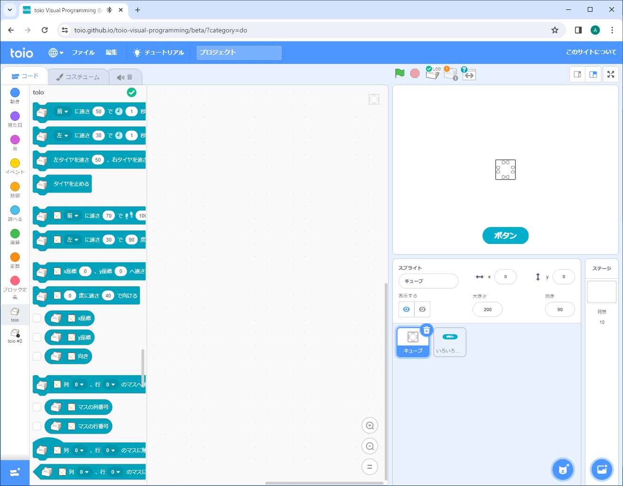The height and width of the screenshot is (486, 623).
Task: Click the globe language icon
Action: [54, 53]
